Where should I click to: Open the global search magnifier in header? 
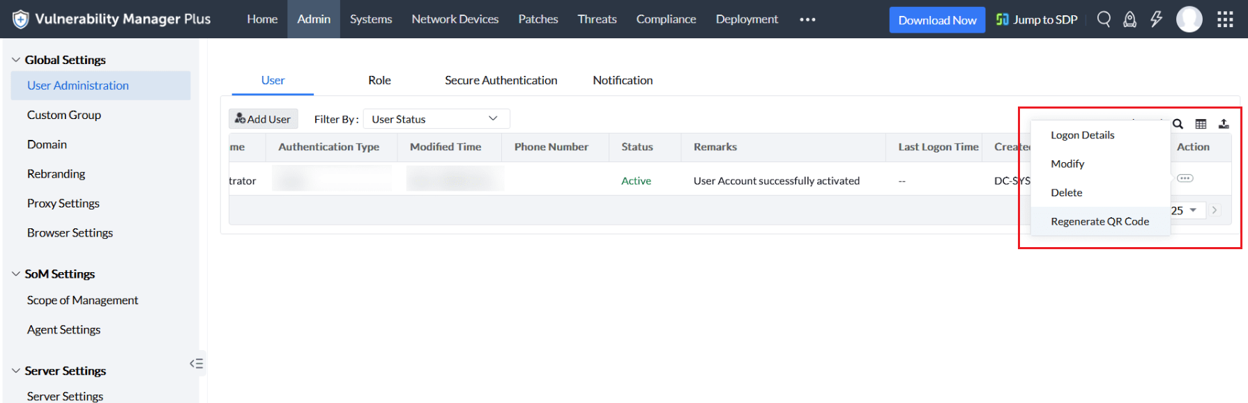1104,19
